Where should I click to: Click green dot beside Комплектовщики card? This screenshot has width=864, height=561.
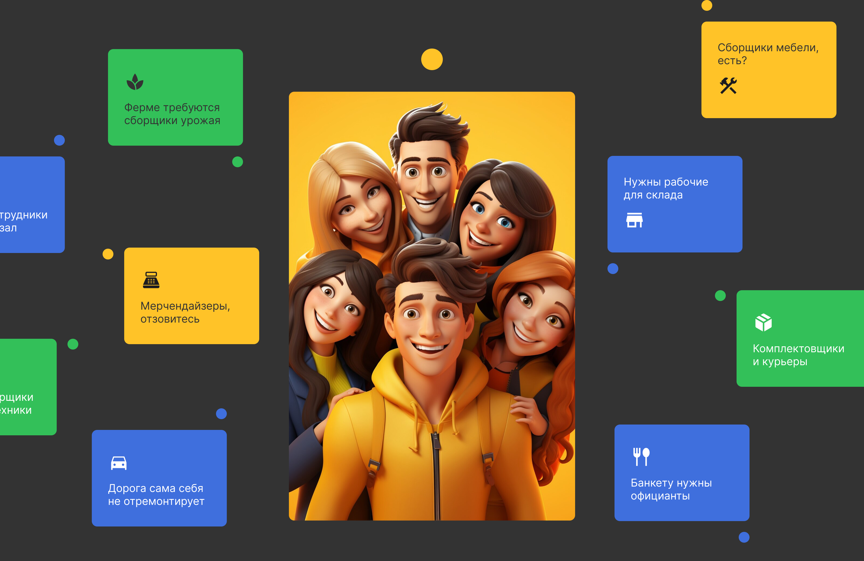pos(720,296)
